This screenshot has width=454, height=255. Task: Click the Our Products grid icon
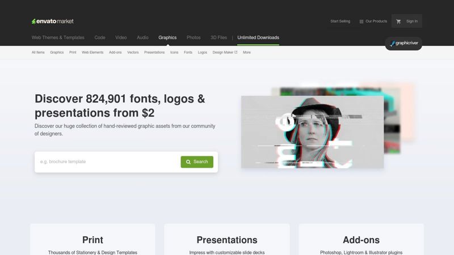click(x=361, y=22)
